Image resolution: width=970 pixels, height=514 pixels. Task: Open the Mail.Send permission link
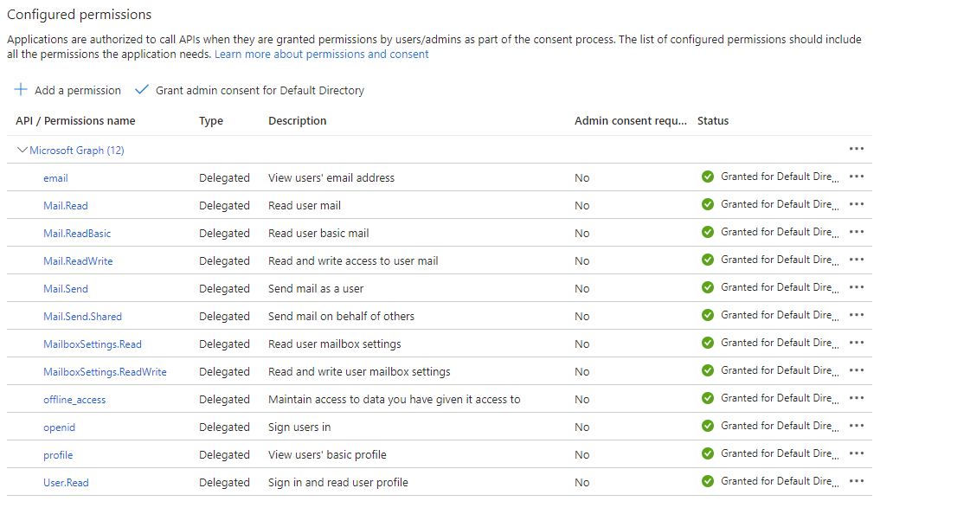click(66, 289)
